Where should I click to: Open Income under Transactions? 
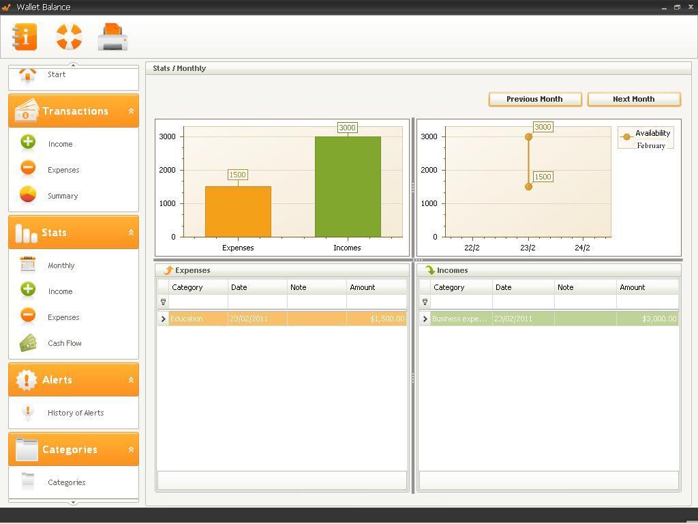tap(60, 144)
